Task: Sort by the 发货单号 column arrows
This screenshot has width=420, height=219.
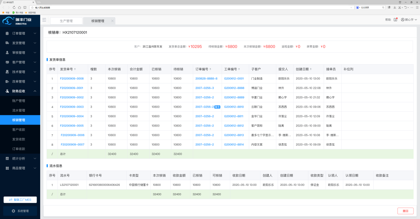Action: pos(75,69)
